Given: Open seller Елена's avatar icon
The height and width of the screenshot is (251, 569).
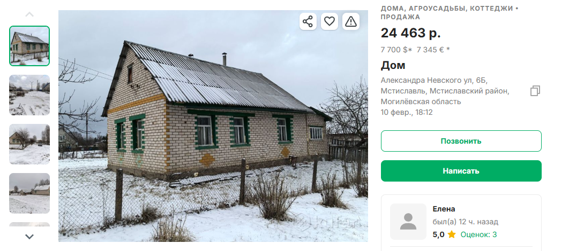Looking at the screenshot, I should pyautogui.click(x=408, y=221).
